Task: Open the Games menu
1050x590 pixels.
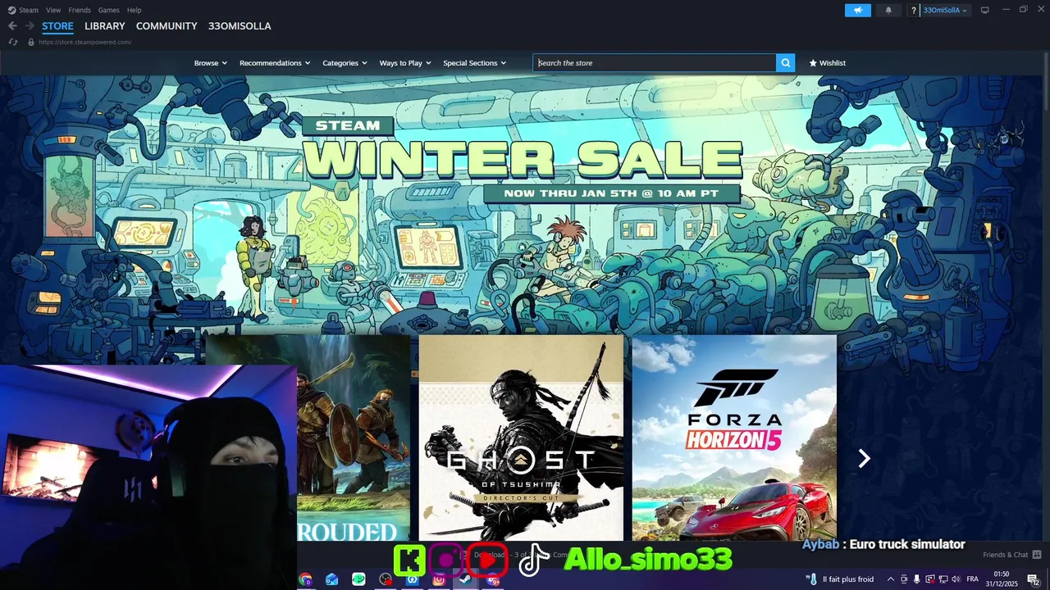Action: click(x=108, y=10)
